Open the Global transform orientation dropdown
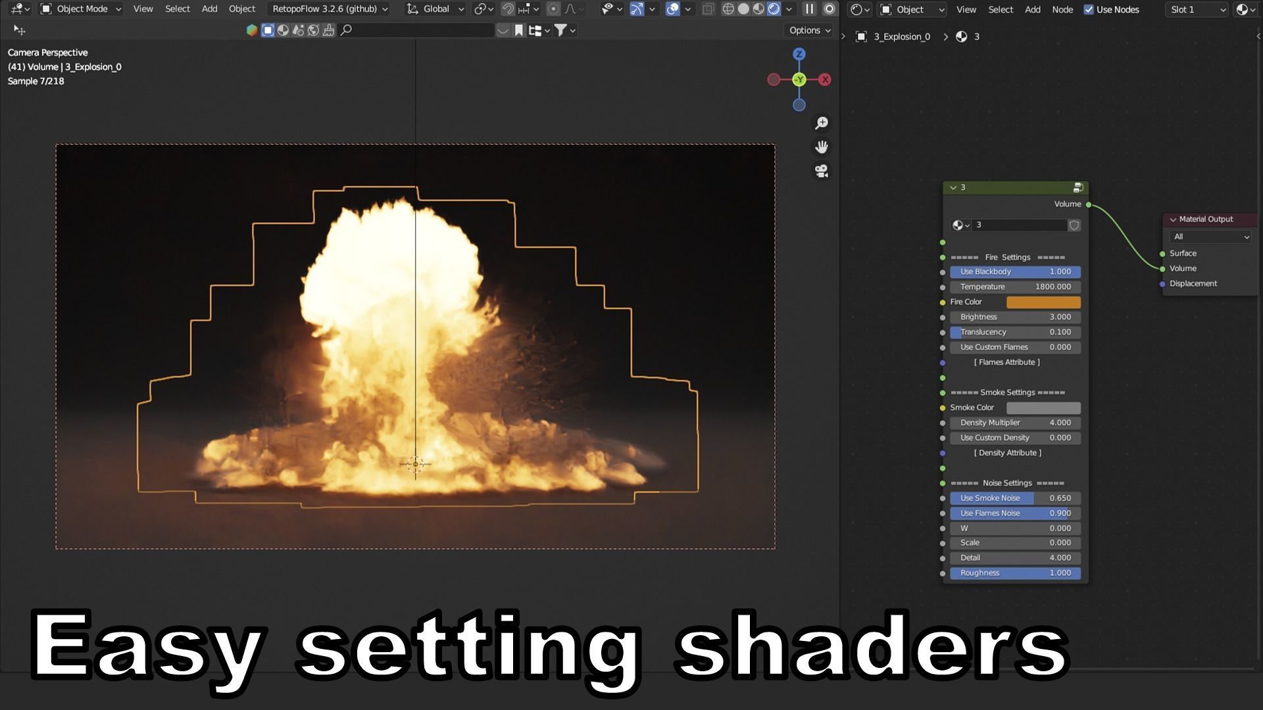The height and width of the screenshot is (710, 1263). pos(435,9)
